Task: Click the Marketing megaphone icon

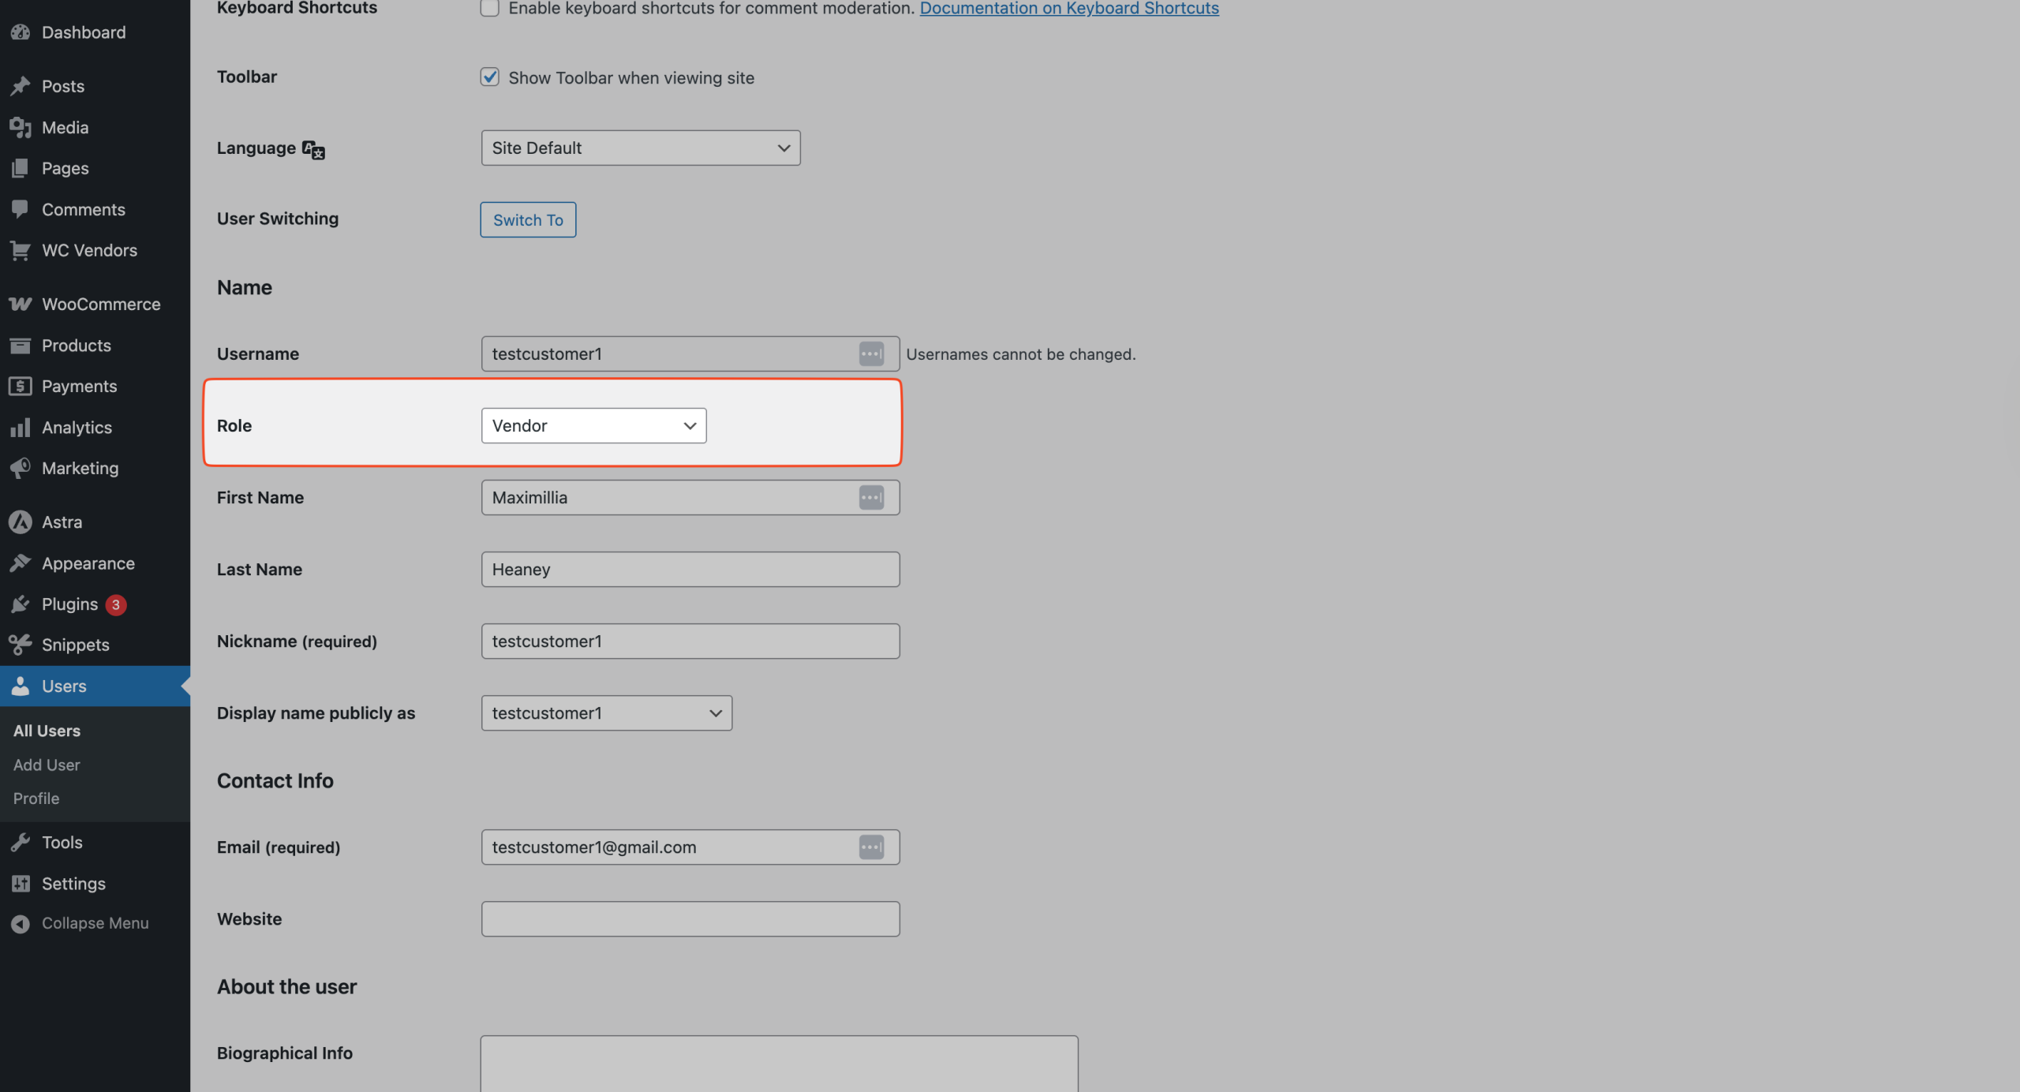Action: (21, 468)
